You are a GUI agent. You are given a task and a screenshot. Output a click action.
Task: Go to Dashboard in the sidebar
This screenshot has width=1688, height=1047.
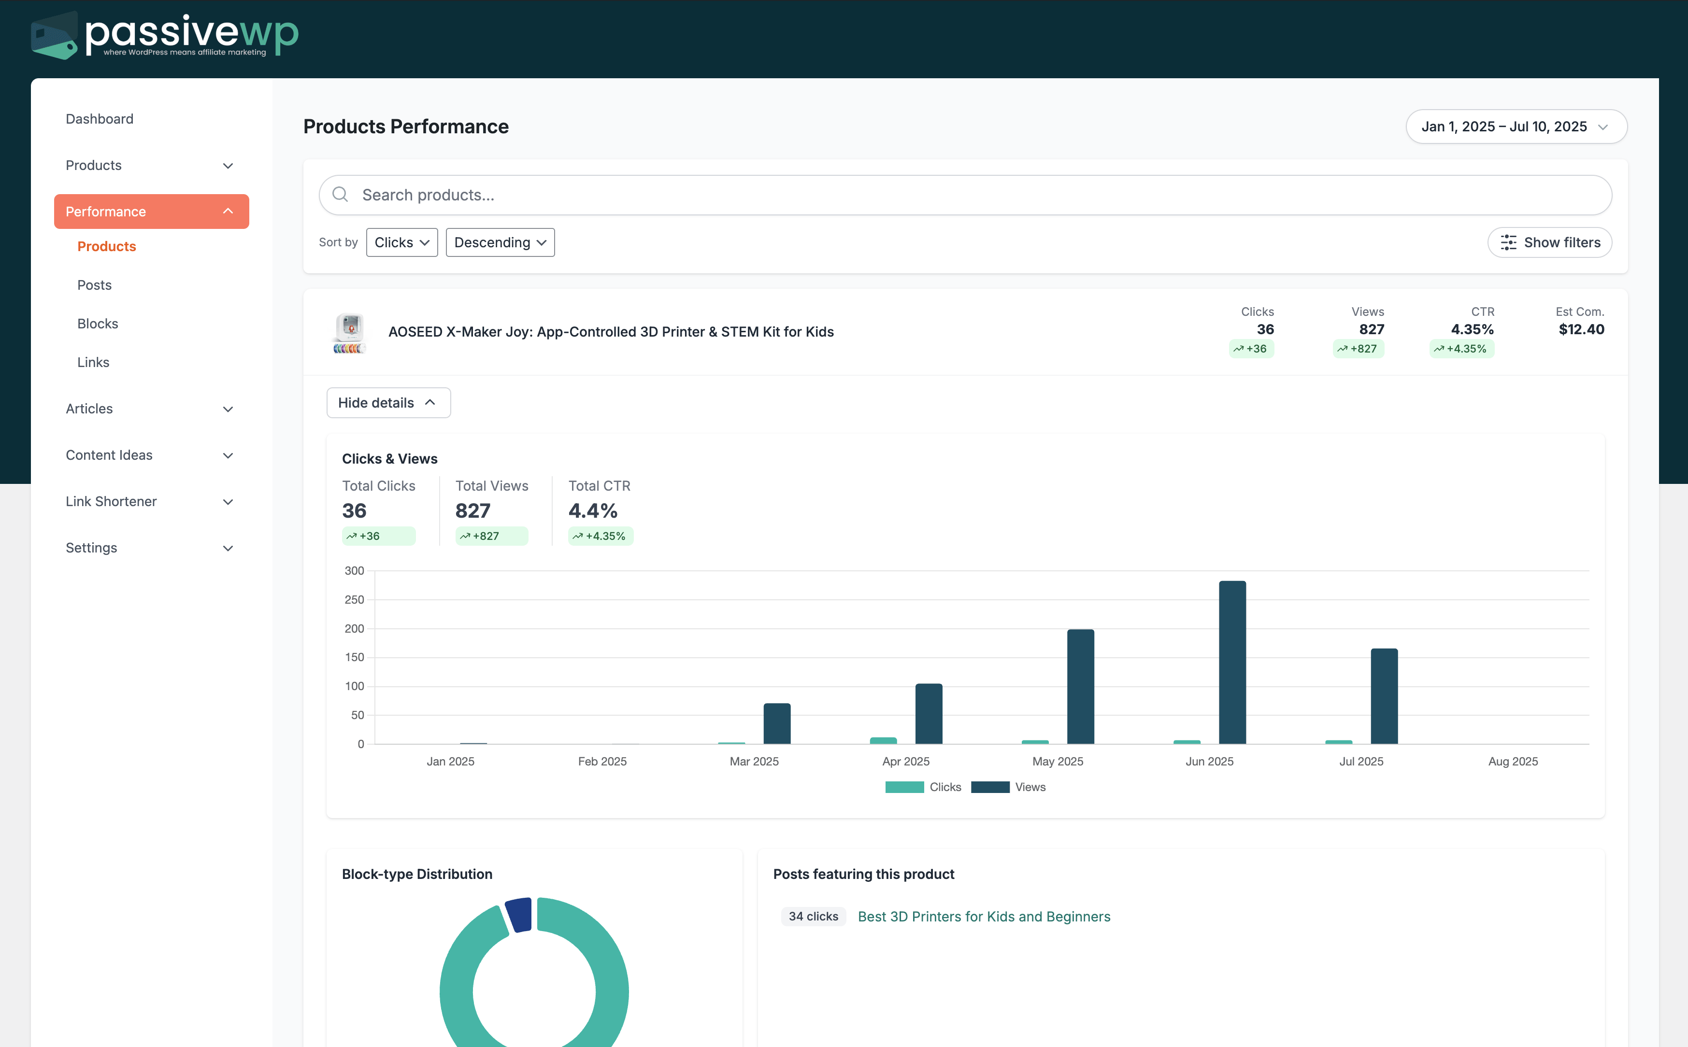point(100,118)
